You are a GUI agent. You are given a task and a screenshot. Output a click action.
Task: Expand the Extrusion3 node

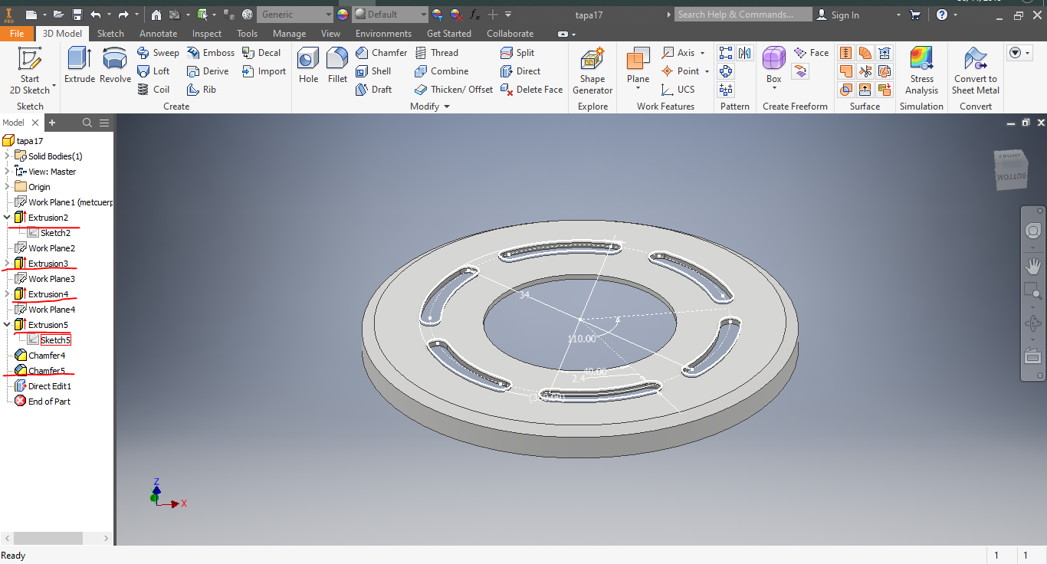tap(8, 264)
